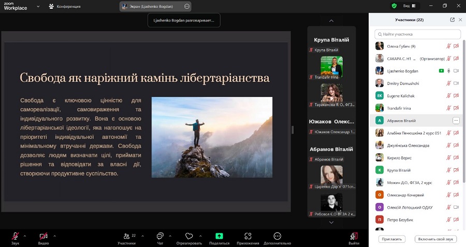Open Apps (Приложения) in toolbar
Viewport: 466px width, 247px height.
click(x=247, y=236)
